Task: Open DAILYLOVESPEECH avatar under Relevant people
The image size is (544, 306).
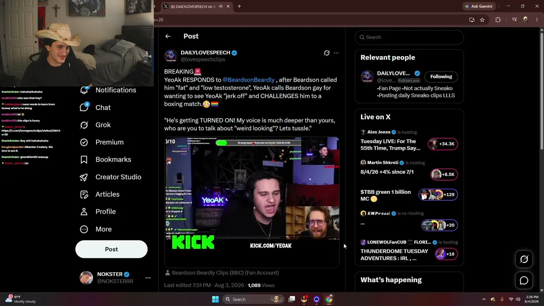Action: 367,76
